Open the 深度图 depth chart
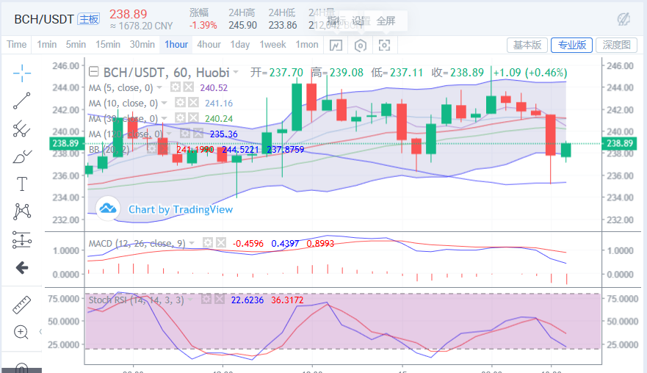 pyautogui.click(x=616, y=45)
